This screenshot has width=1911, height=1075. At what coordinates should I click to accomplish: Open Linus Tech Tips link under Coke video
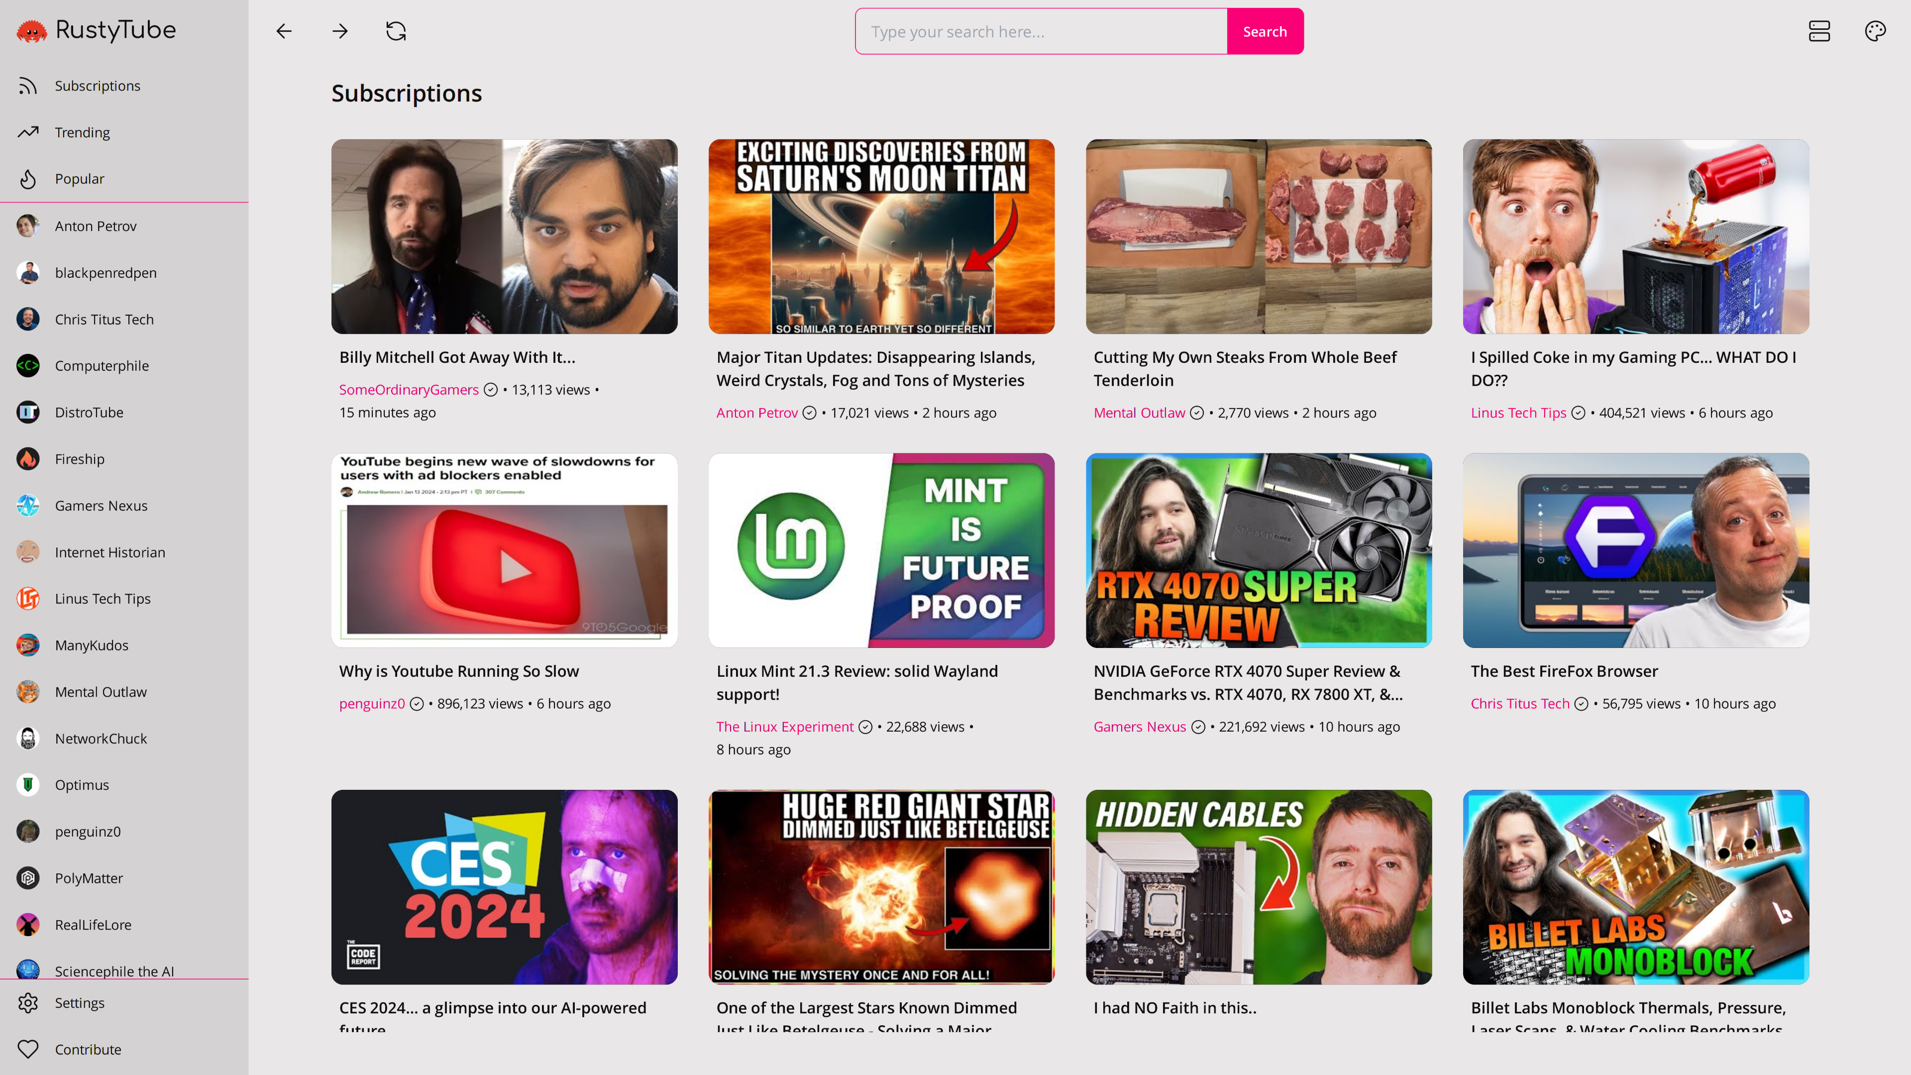coord(1518,413)
